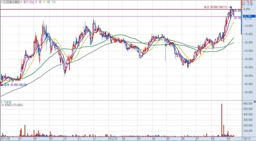Click the square icon beside 거래량 label
The height and width of the screenshot is (141, 256).
point(2,103)
